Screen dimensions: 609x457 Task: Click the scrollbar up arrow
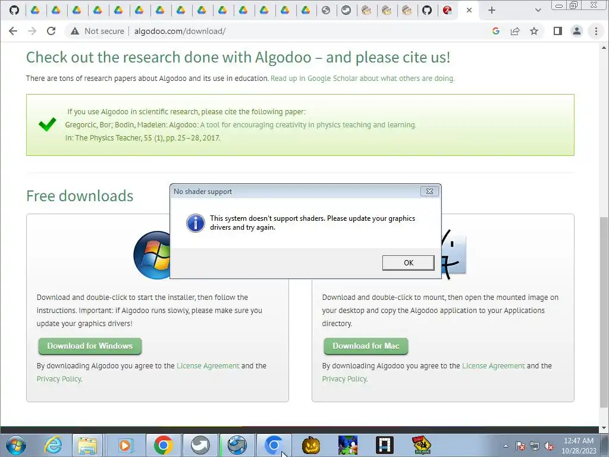coord(604,48)
